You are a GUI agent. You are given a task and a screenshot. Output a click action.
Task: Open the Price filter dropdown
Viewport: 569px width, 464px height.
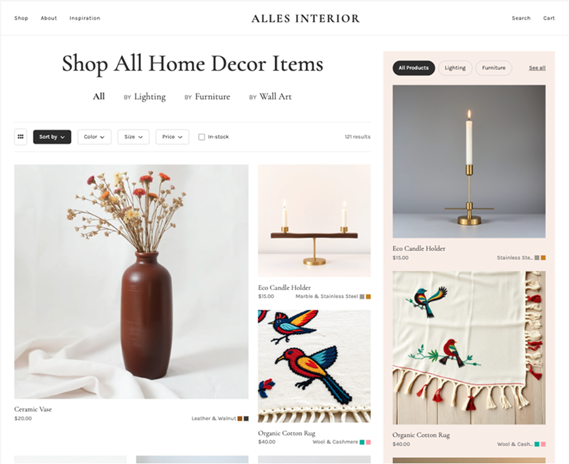[172, 137]
